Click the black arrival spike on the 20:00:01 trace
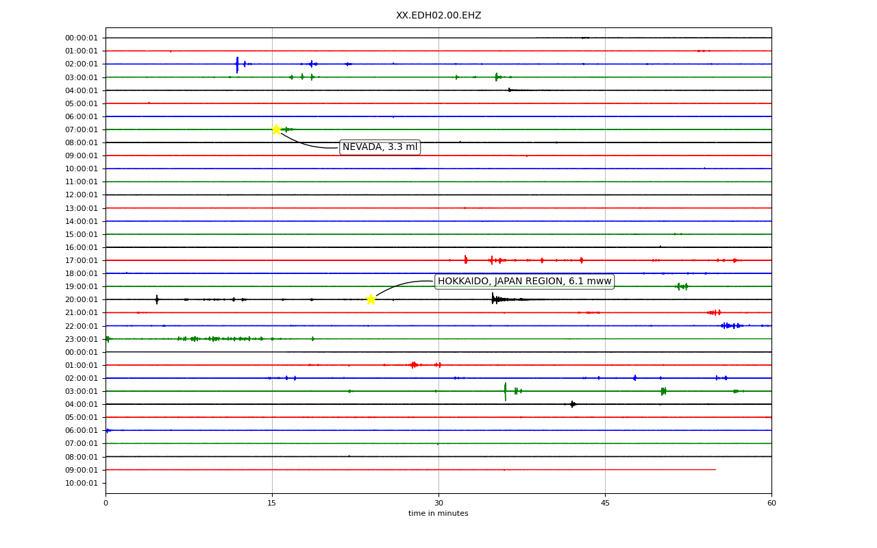 click(493, 298)
